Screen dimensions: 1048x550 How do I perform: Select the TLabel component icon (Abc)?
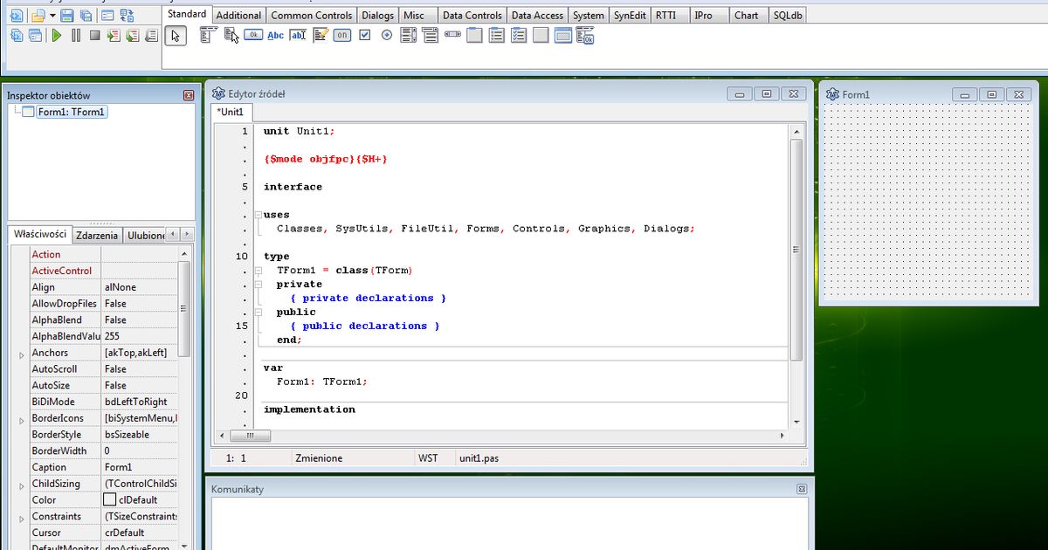pyautogui.click(x=275, y=35)
